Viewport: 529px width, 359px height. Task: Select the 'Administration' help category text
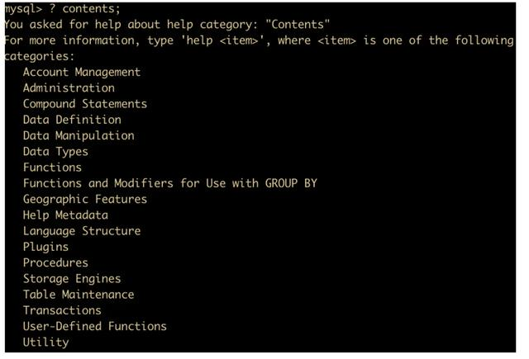69,88
